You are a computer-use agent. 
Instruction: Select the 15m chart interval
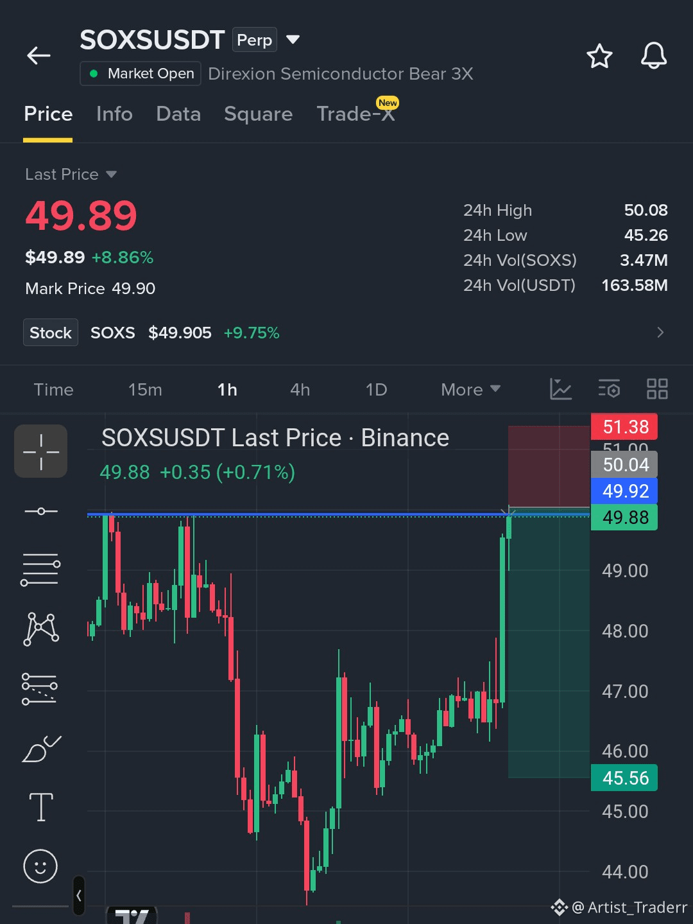[145, 390]
